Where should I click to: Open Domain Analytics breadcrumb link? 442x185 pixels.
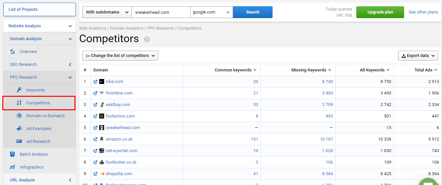[x=127, y=28]
